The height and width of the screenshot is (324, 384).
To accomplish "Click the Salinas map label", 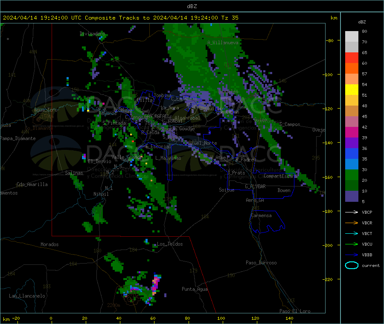I will point(74,173).
